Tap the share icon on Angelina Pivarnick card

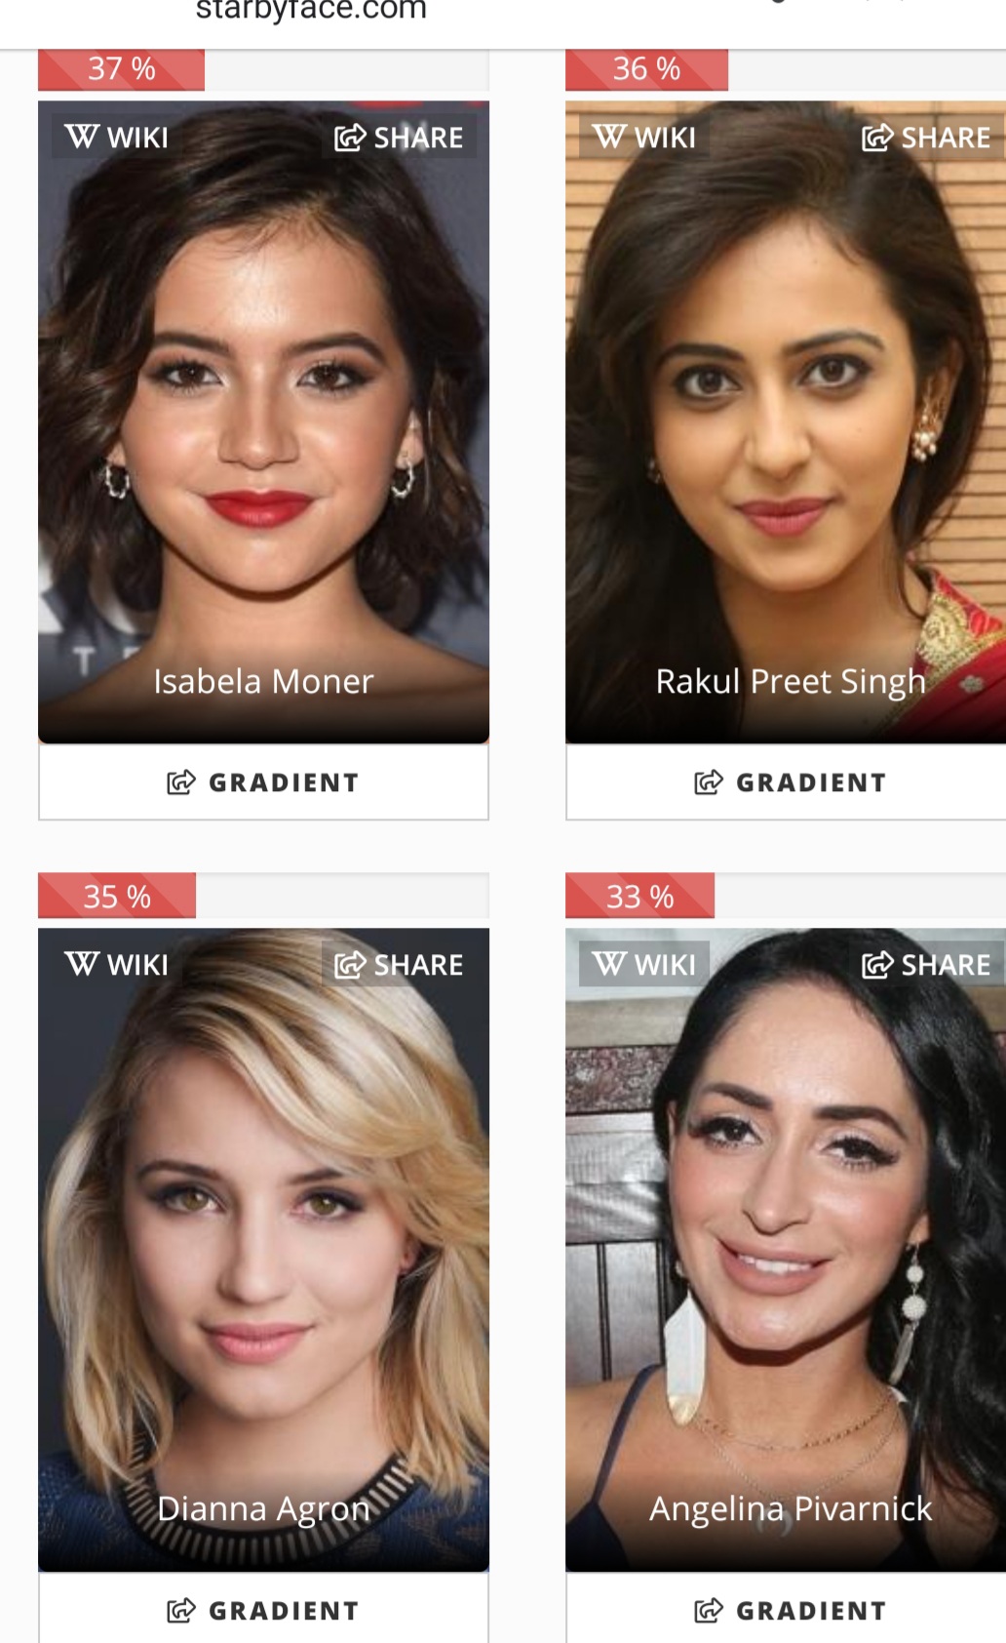[x=877, y=965]
